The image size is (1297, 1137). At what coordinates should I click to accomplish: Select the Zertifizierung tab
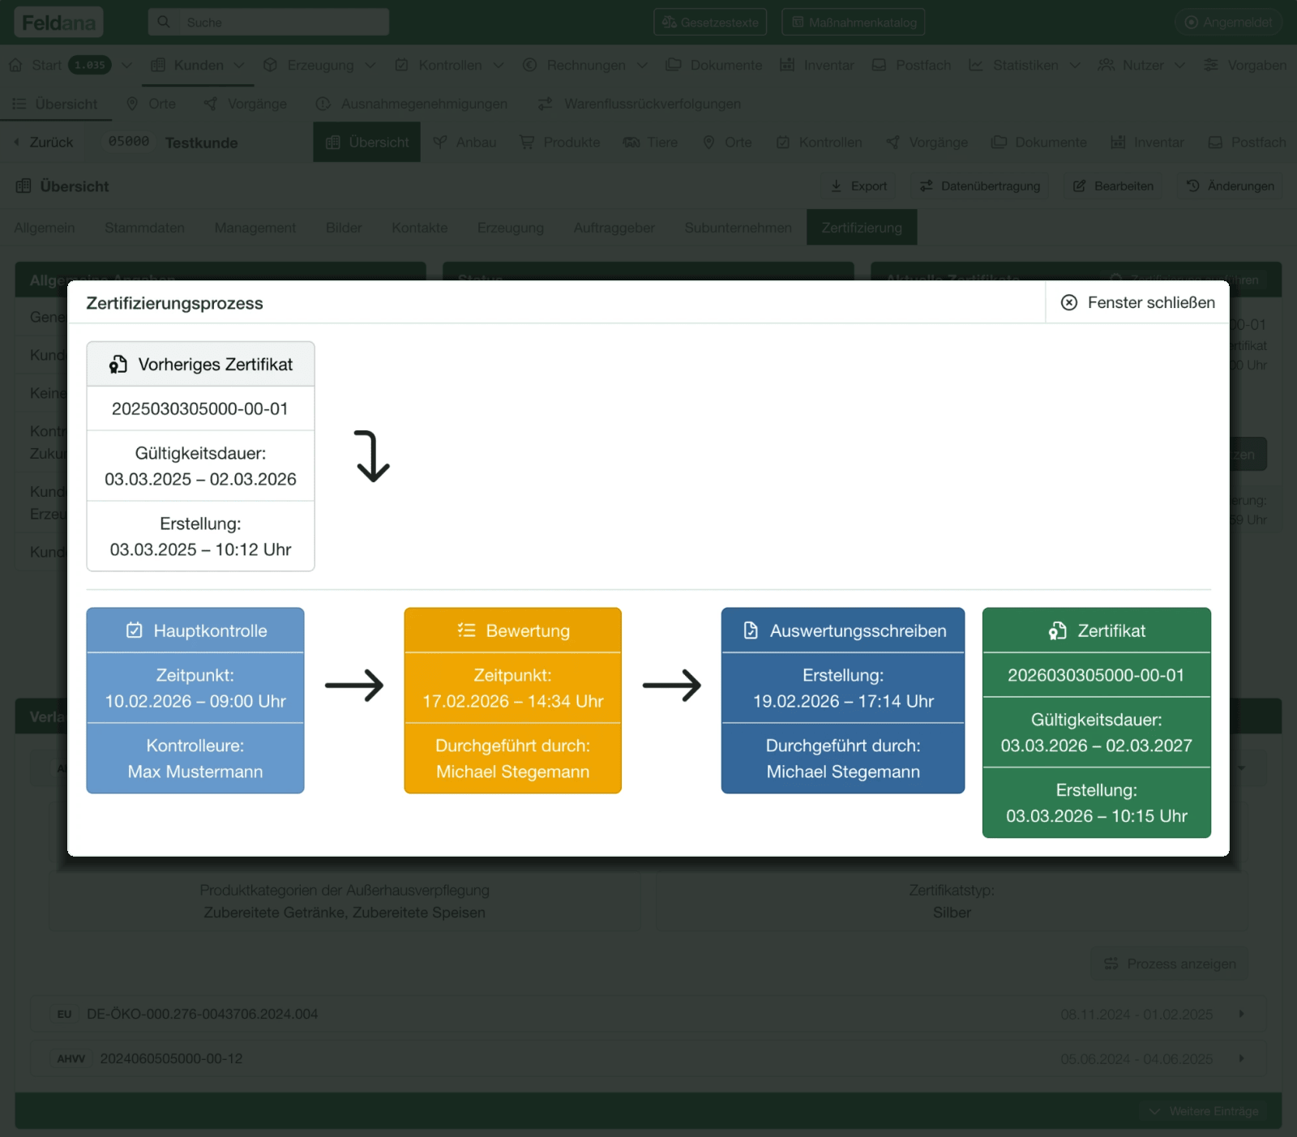tap(862, 228)
